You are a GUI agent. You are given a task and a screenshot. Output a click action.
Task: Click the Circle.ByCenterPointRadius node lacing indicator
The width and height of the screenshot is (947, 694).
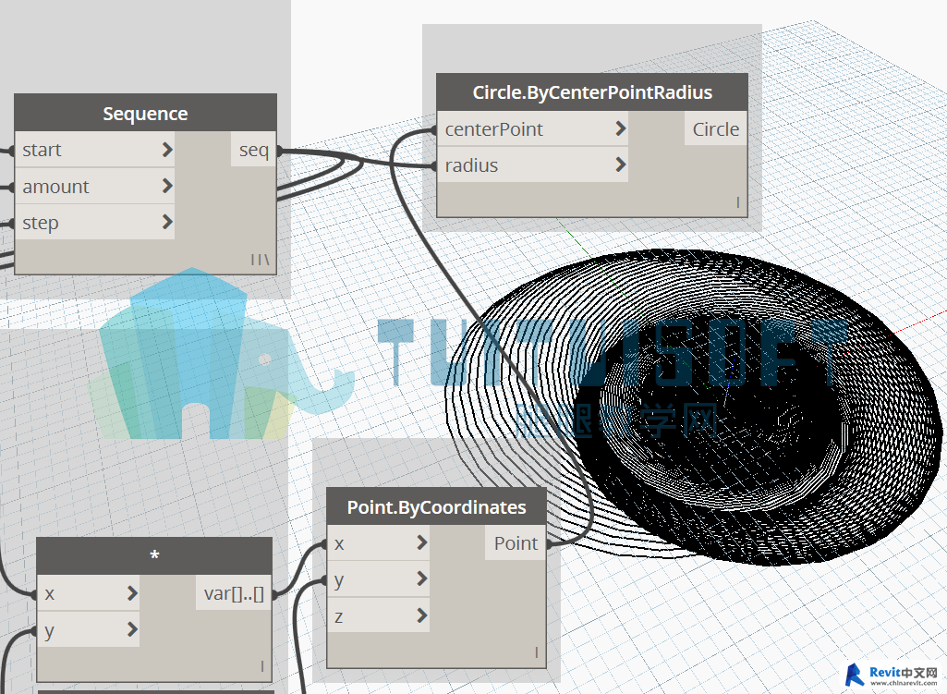(x=737, y=202)
